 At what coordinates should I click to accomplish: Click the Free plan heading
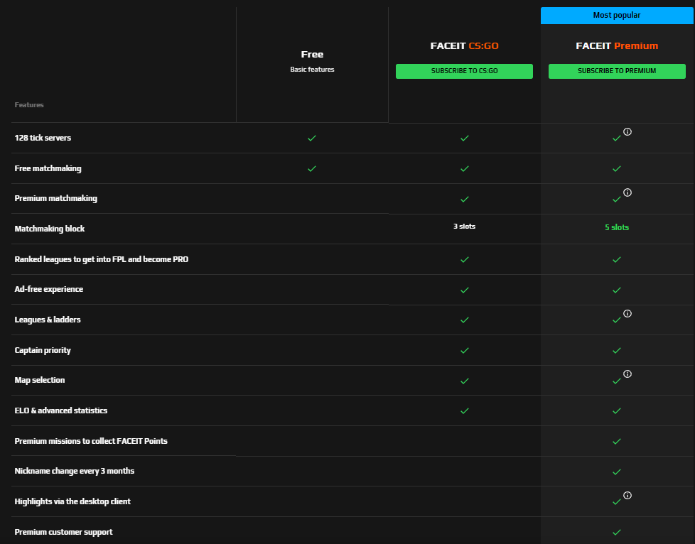(312, 55)
